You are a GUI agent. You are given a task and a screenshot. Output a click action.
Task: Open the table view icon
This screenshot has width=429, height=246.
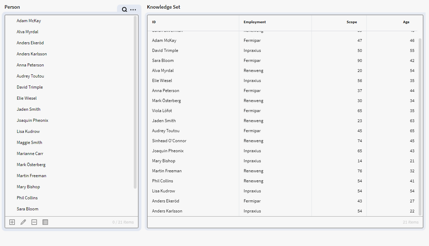point(45,222)
